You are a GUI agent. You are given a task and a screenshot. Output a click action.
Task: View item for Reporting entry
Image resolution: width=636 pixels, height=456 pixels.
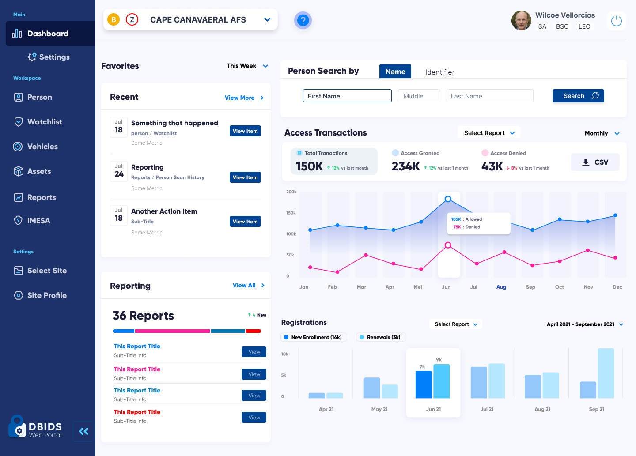click(x=245, y=177)
